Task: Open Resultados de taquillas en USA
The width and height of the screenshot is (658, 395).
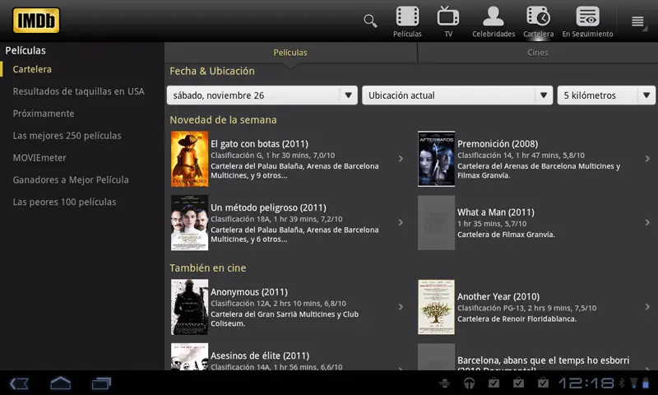Action: point(79,91)
